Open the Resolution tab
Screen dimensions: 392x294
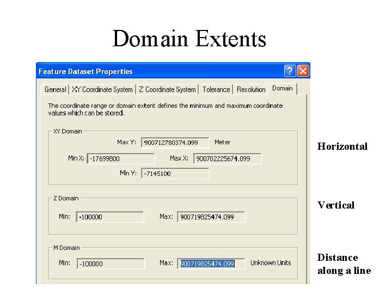251,89
